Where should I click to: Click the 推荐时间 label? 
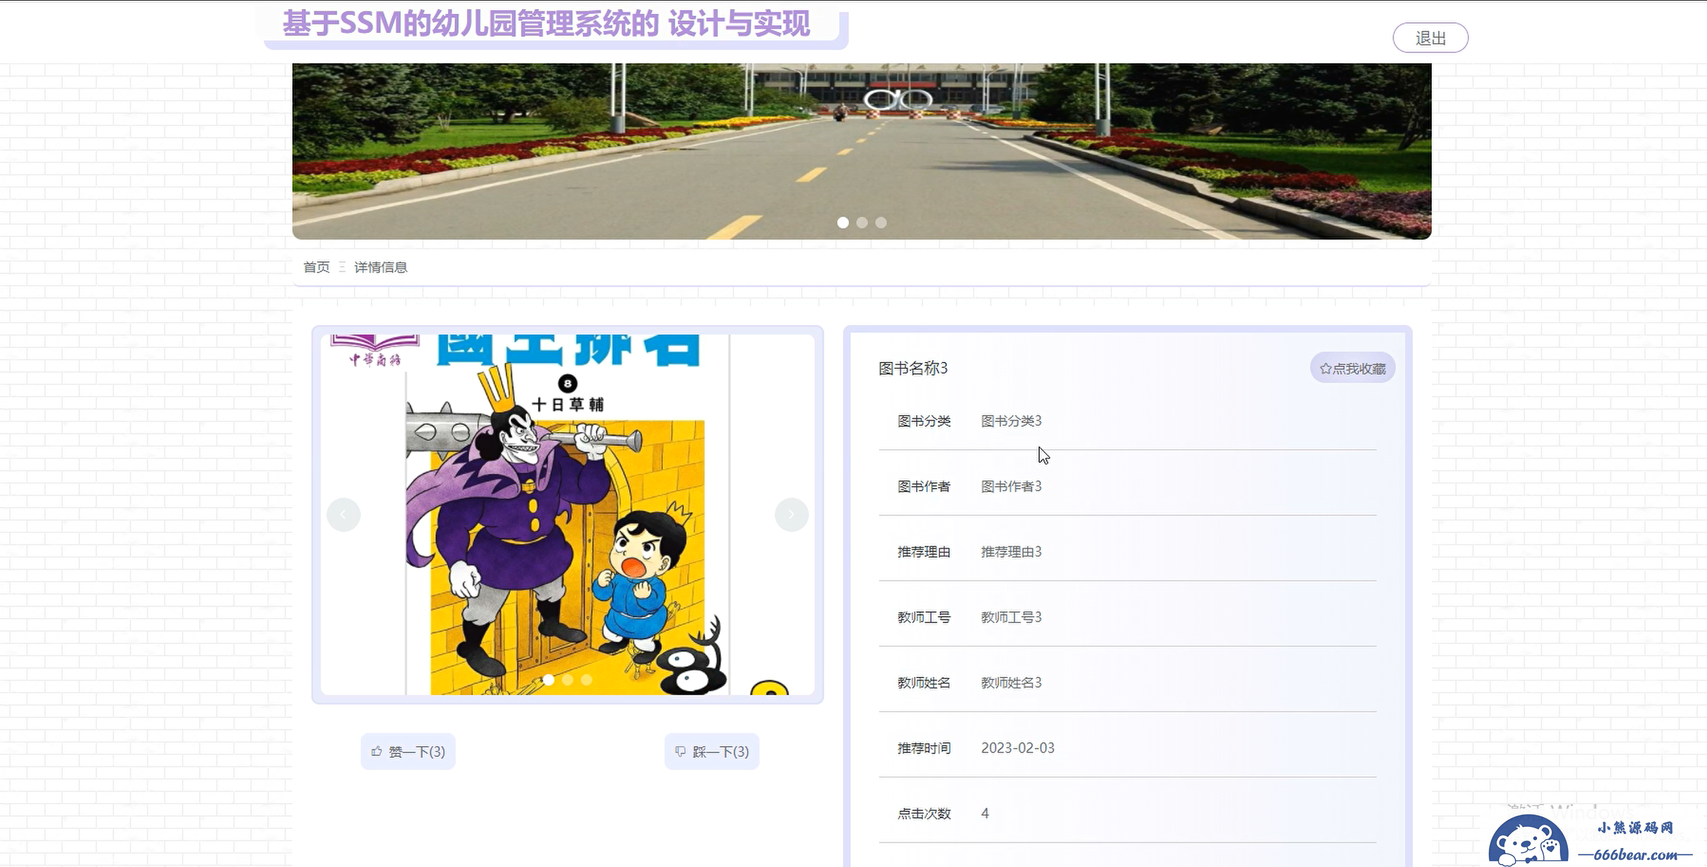coord(924,748)
